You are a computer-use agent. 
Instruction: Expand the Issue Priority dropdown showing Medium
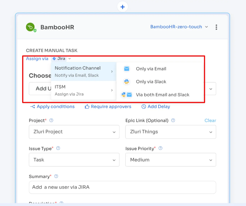171,160
